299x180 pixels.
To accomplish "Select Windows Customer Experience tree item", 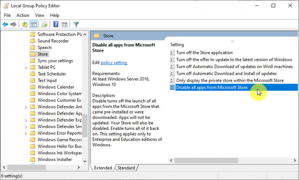I will [59, 100].
